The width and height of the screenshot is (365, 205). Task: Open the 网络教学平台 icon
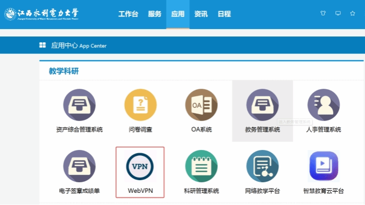262,166
